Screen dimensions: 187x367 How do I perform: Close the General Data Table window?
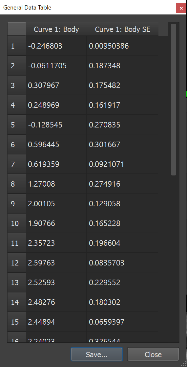(x=181, y=8)
